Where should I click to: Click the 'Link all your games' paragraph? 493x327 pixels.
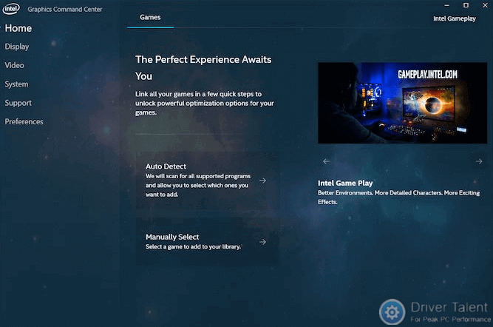pos(205,103)
